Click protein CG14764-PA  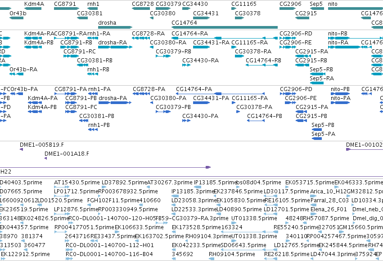(x=221, y=94)
